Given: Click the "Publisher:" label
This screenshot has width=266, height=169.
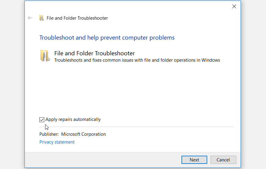Looking at the screenshot, I should 48,134.
